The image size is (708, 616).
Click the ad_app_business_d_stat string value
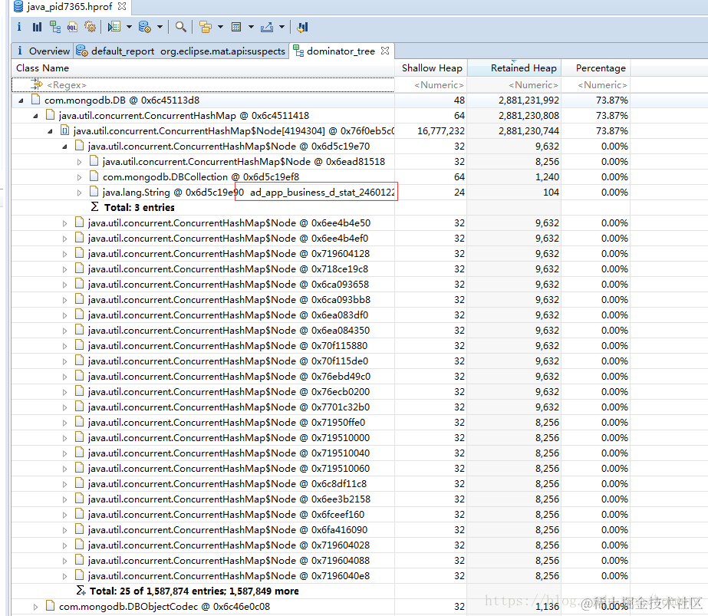pyautogui.click(x=322, y=193)
